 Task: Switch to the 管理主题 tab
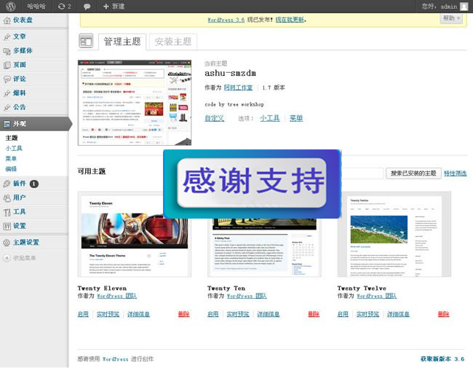(122, 42)
